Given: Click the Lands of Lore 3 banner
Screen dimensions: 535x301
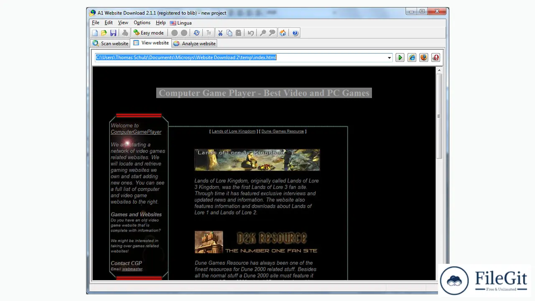Looking at the screenshot, I should coord(257,160).
